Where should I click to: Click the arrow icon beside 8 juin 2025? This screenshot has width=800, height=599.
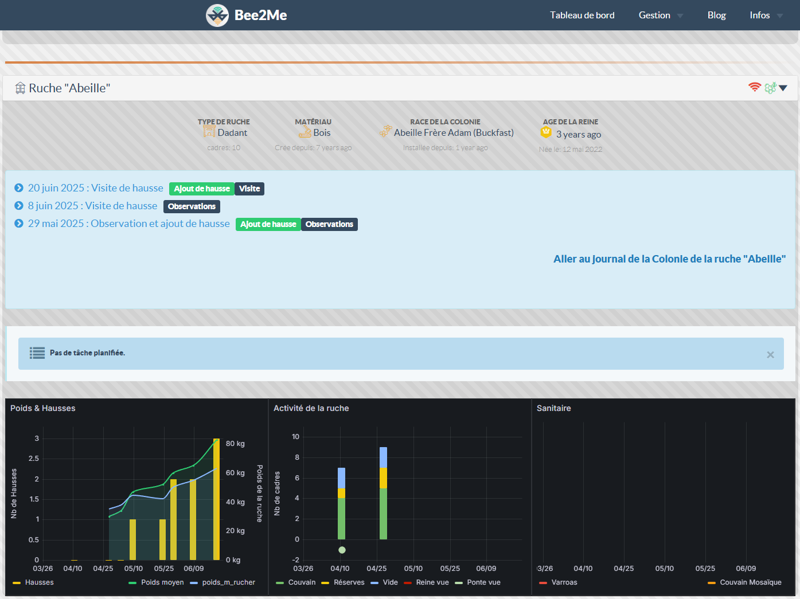[19, 206]
